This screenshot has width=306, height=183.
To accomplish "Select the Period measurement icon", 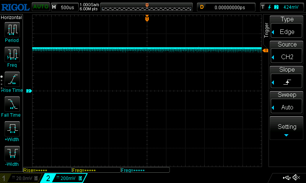I will click(12, 30).
